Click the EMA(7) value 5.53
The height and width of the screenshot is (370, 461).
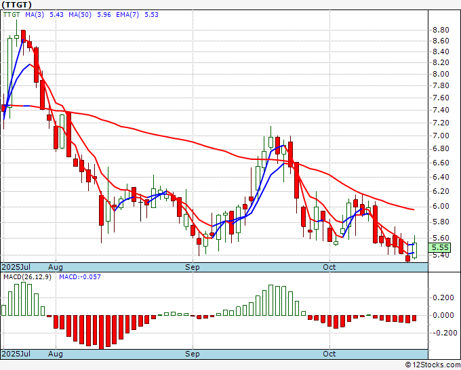click(x=151, y=15)
